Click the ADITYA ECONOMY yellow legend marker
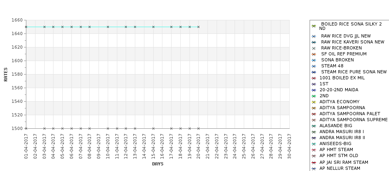Screen dimensions: 389x171 click(314, 102)
